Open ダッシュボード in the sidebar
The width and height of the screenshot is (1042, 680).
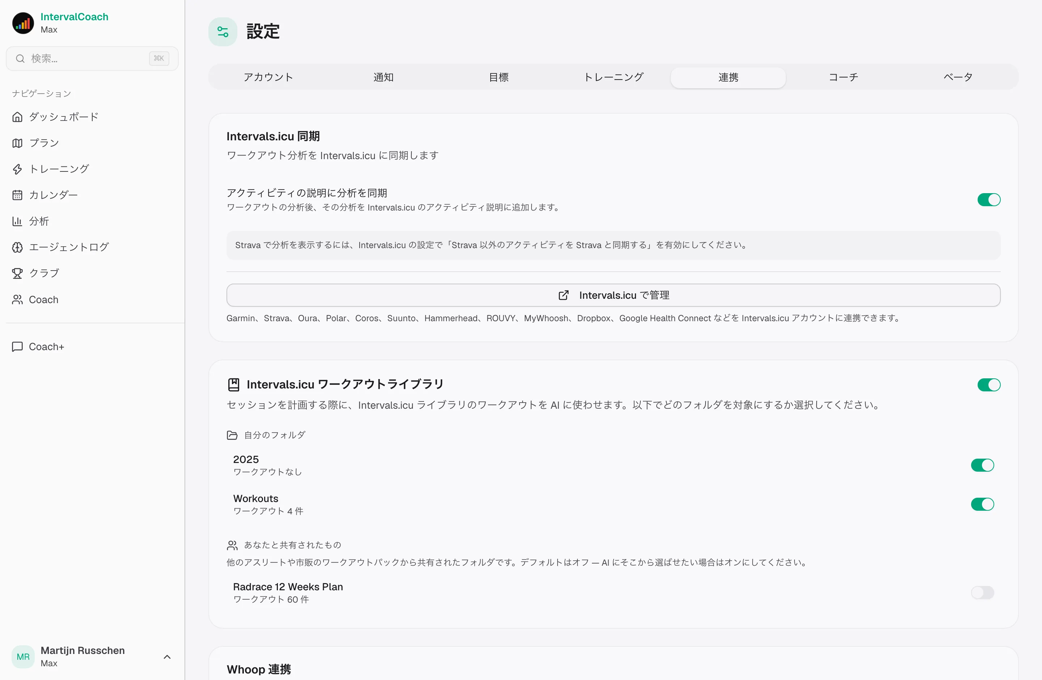[93, 117]
